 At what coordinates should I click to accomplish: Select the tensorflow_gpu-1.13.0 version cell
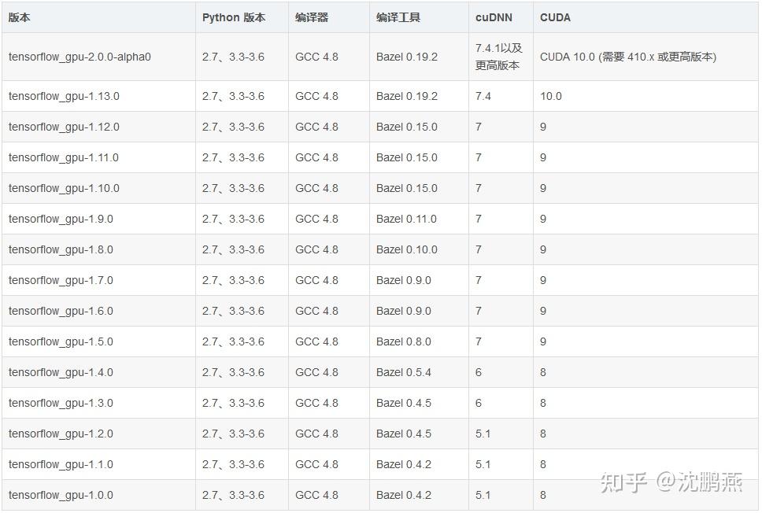(x=64, y=96)
